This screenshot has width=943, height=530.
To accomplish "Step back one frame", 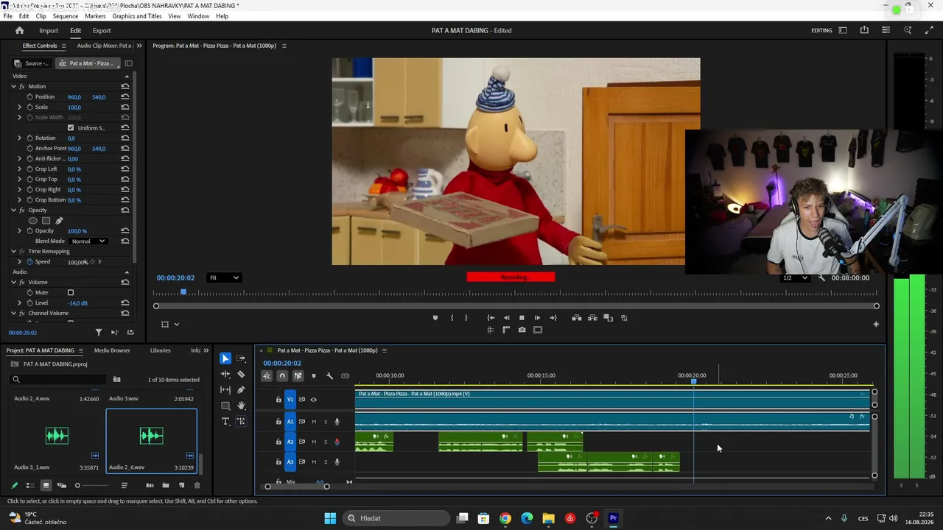I will pyautogui.click(x=506, y=318).
